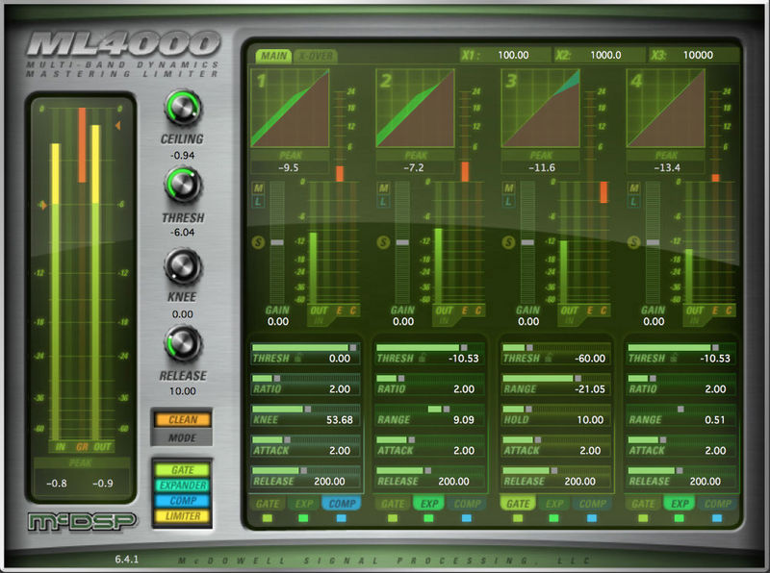The width and height of the screenshot is (770, 573).
Task: Toggle the global GATE button
Action: point(182,470)
